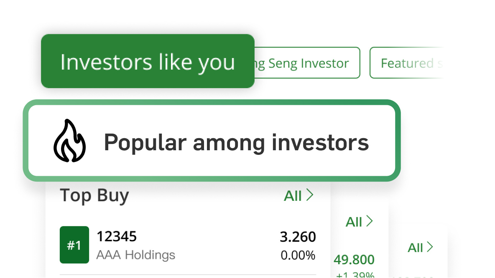
Task: Click the chevron in the rightmost card's All
Action: click(430, 247)
